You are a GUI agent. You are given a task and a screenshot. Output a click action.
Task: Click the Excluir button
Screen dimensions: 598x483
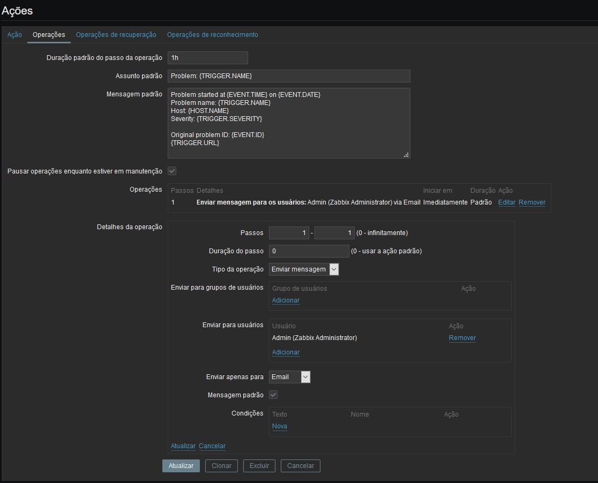coord(259,466)
